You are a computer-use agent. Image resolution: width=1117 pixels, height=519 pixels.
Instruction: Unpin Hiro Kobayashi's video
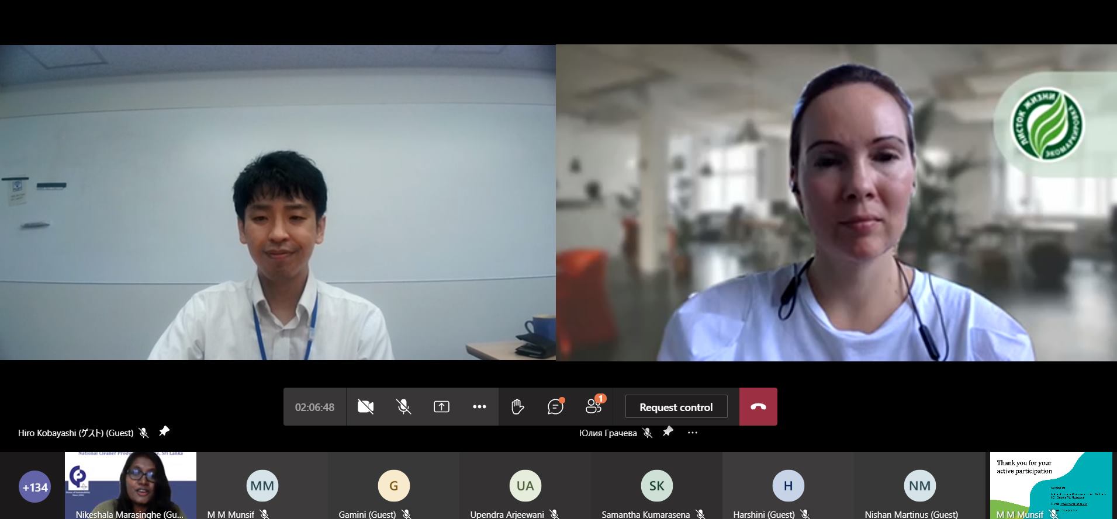[164, 431]
